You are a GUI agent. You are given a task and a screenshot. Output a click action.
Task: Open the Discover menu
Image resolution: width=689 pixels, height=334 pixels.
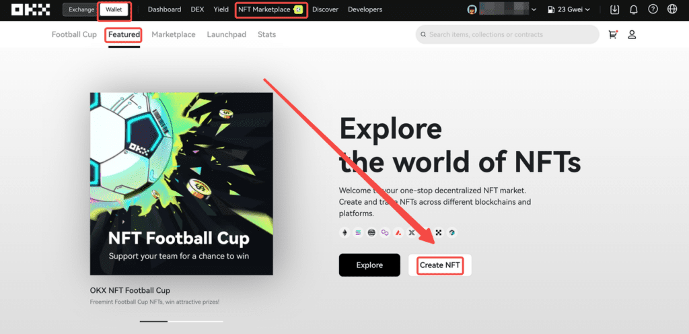click(326, 9)
